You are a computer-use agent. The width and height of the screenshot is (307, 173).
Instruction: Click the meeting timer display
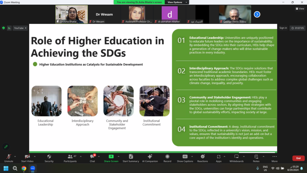[297, 28]
